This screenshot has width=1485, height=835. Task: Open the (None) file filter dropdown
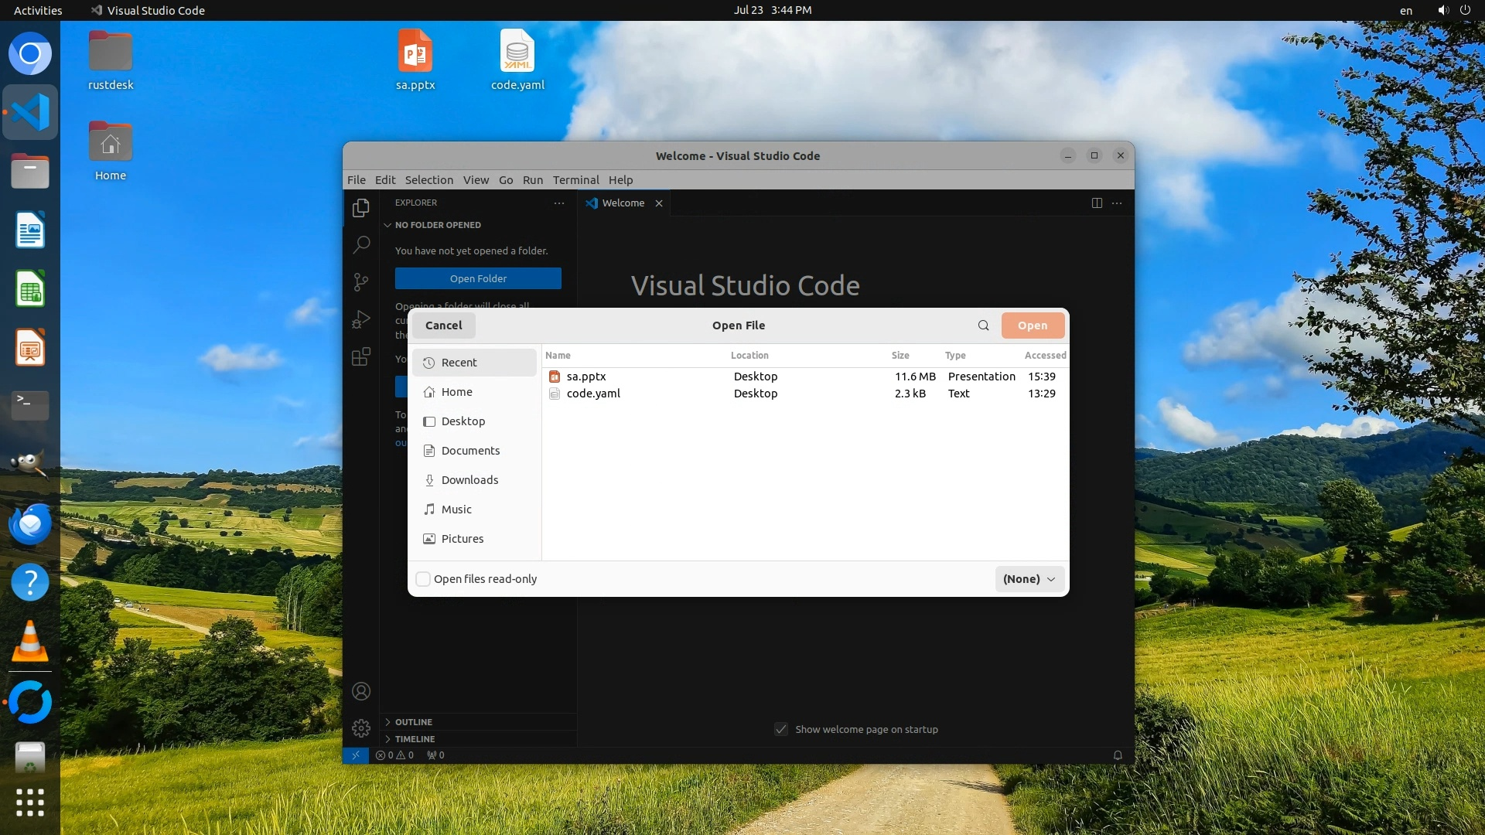click(x=1029, y=579)
